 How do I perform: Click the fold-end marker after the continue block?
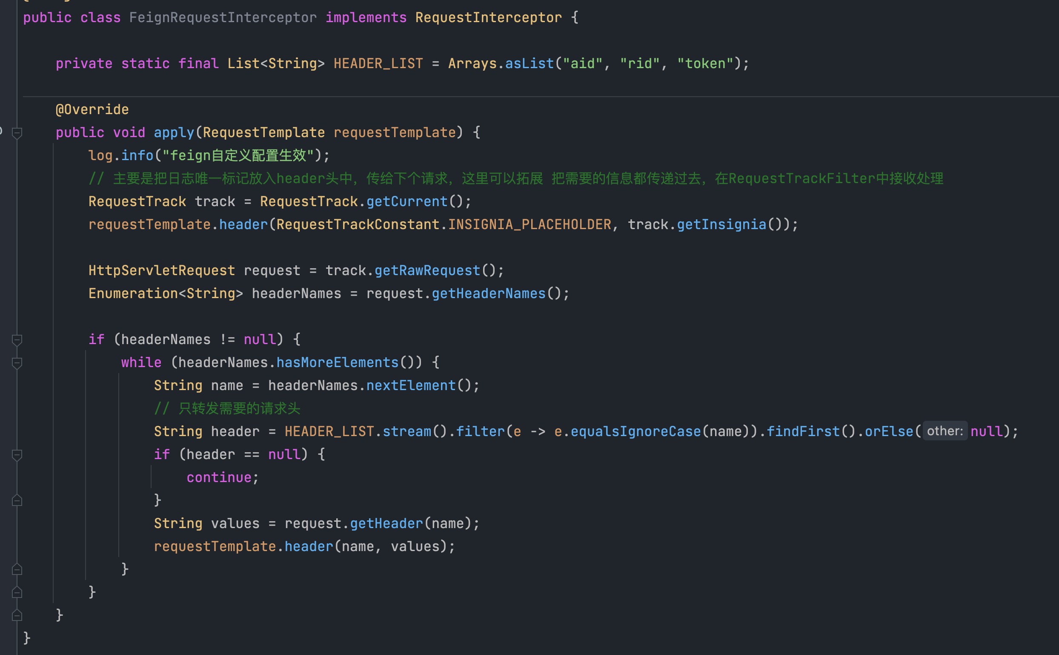(x=17, y=500)
